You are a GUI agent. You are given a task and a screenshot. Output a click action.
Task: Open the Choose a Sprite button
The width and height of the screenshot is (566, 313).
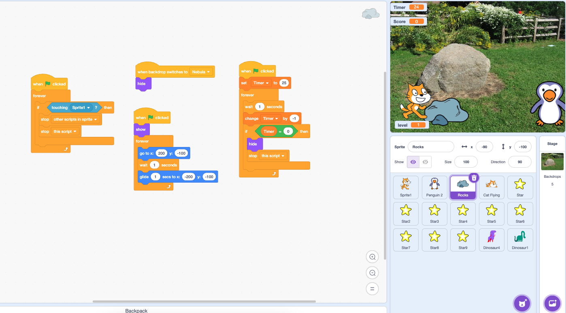pos(522,303)
